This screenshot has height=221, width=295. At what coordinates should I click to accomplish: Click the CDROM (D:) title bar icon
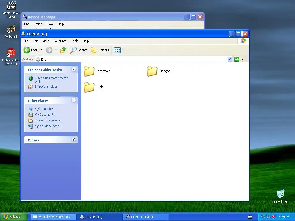pos(24,34)
